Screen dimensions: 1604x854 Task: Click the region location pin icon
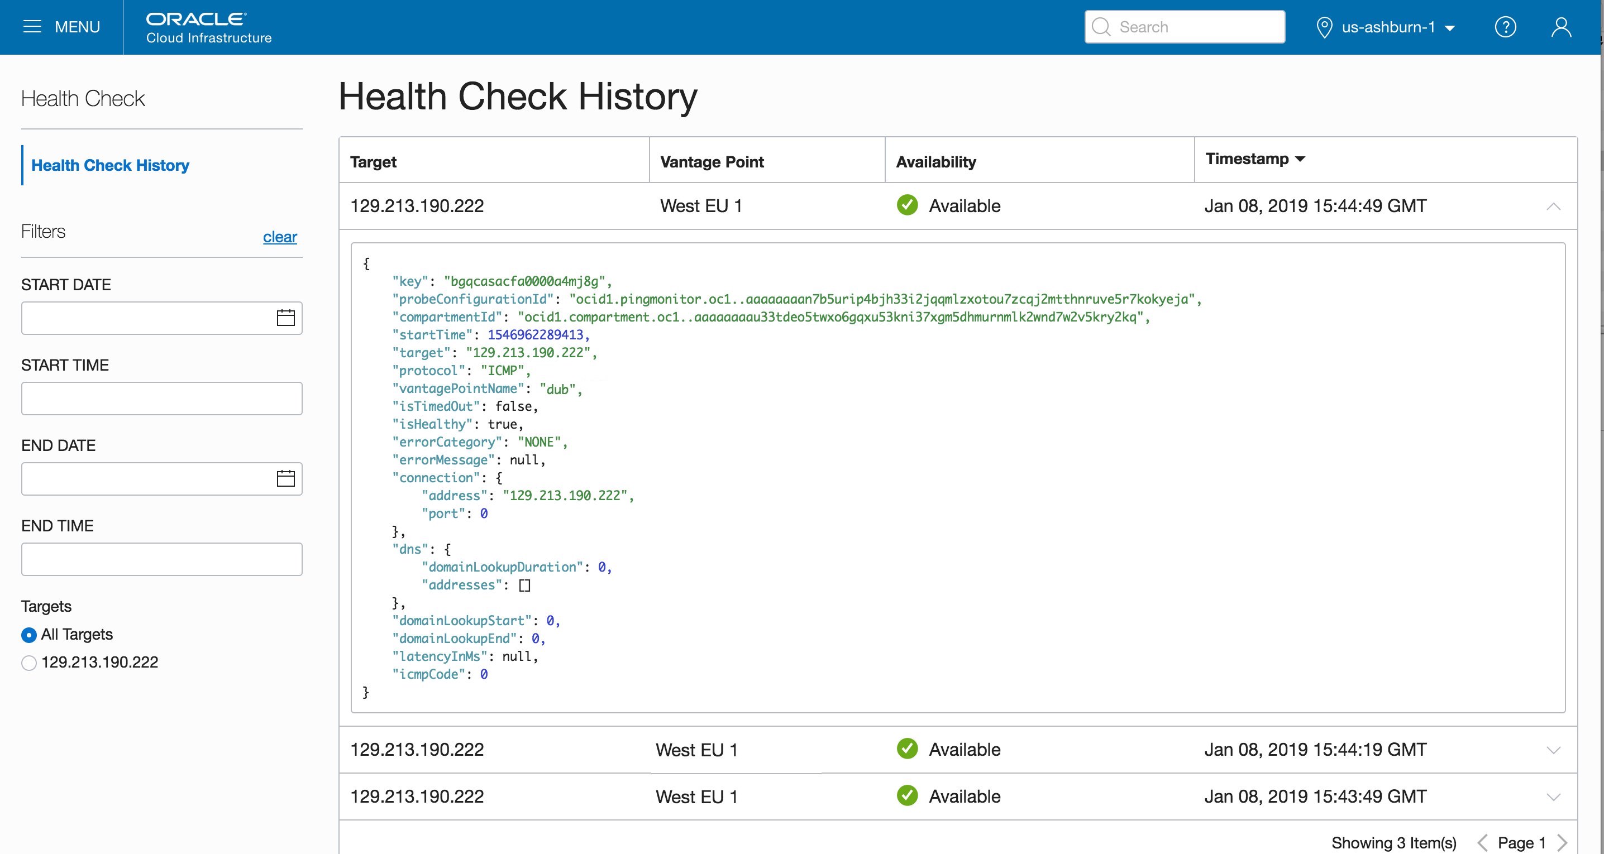1324,27
